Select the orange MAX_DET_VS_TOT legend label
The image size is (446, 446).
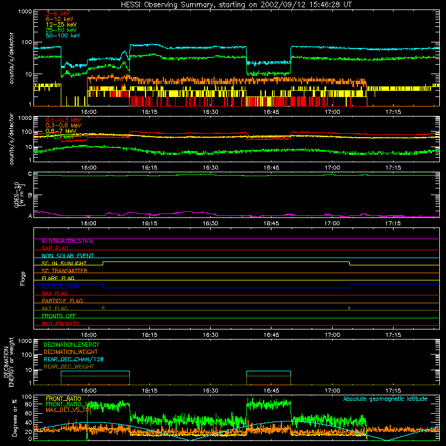tap(69, 410)
